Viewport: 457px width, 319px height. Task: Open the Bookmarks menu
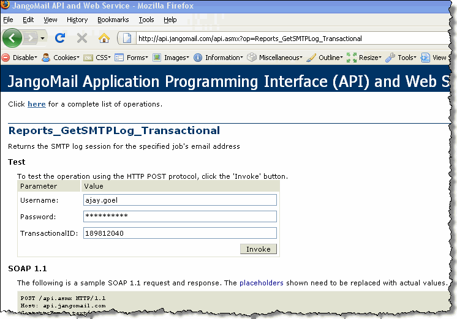(113, 20)
